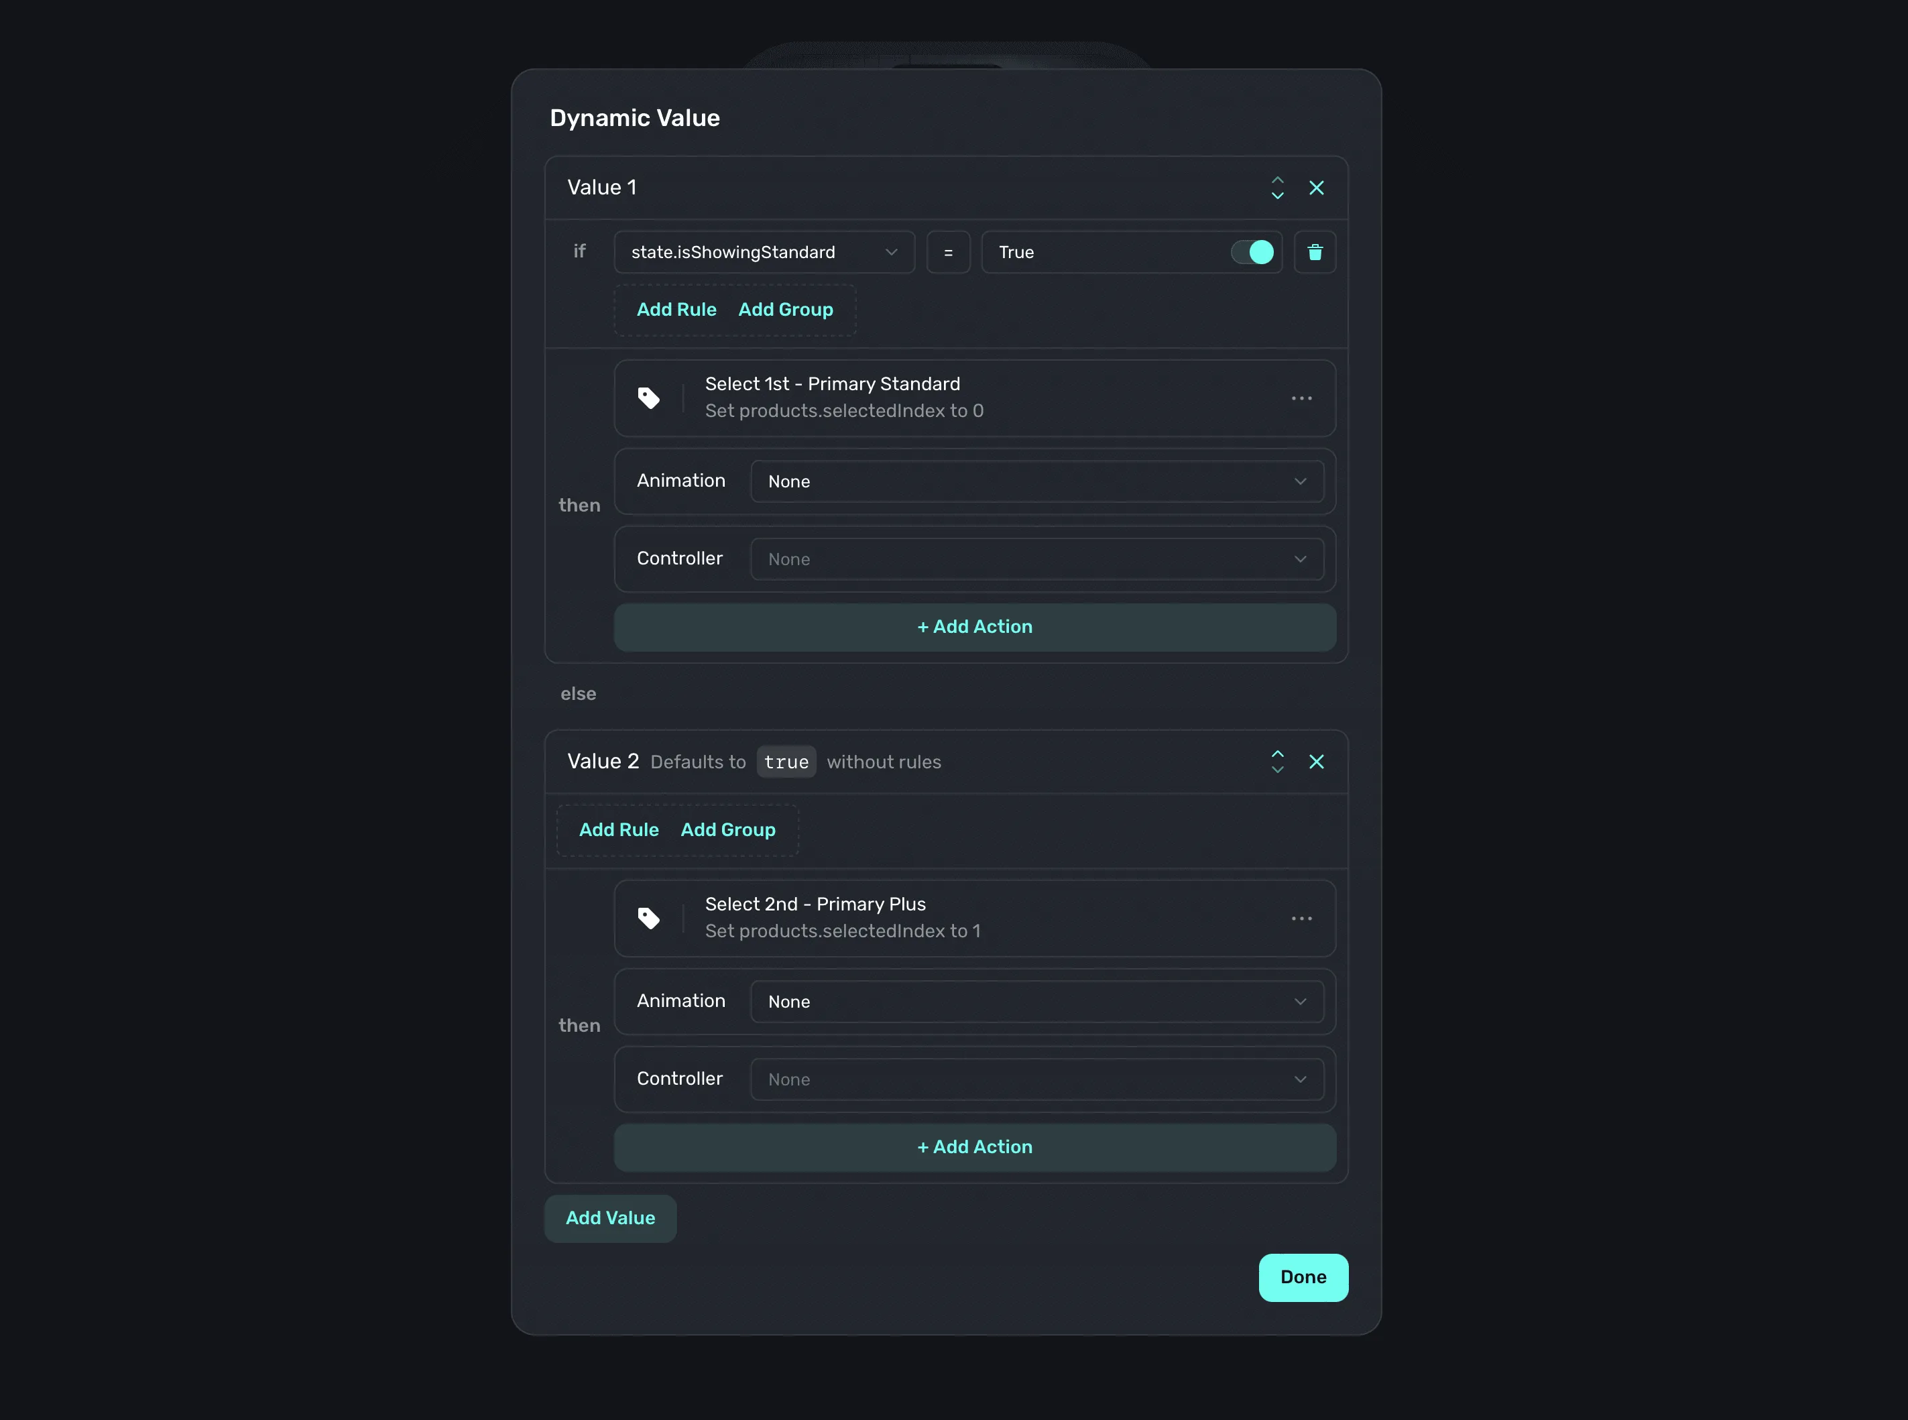The width and height of the screenshot is (1908, 1420).
Task: Delete the isShowingStandard rule with the trash icon
Action: tap(1314, 252)
